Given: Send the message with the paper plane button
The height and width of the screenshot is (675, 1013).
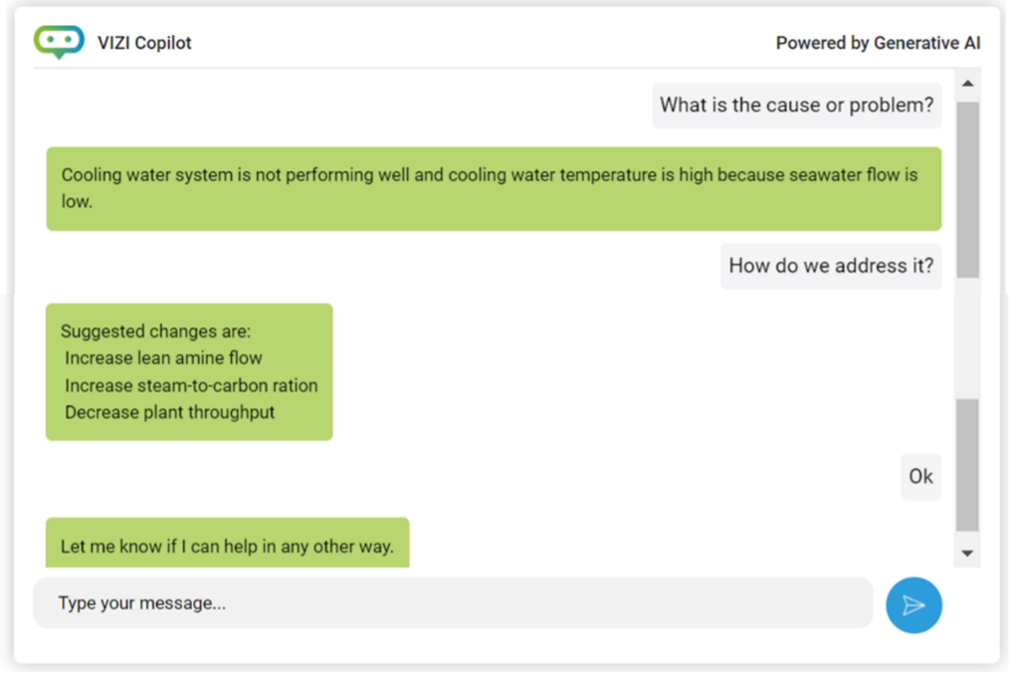Looking at the screenshot, I should (913, 605).
